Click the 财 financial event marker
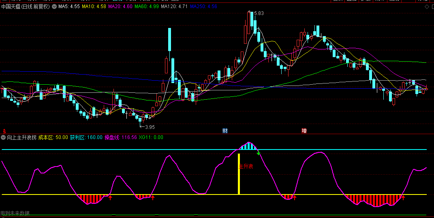The image size is (434, 218). [225, 130]
